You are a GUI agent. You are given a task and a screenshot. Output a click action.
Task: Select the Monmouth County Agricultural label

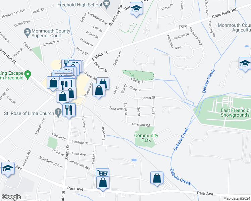234,27
